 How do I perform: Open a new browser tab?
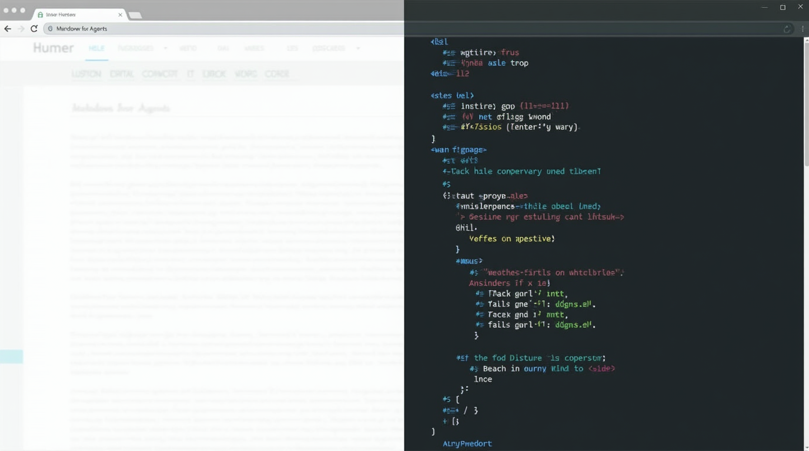click(135, 15)
